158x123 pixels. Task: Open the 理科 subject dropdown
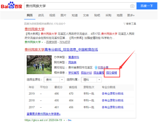point(91,80)
